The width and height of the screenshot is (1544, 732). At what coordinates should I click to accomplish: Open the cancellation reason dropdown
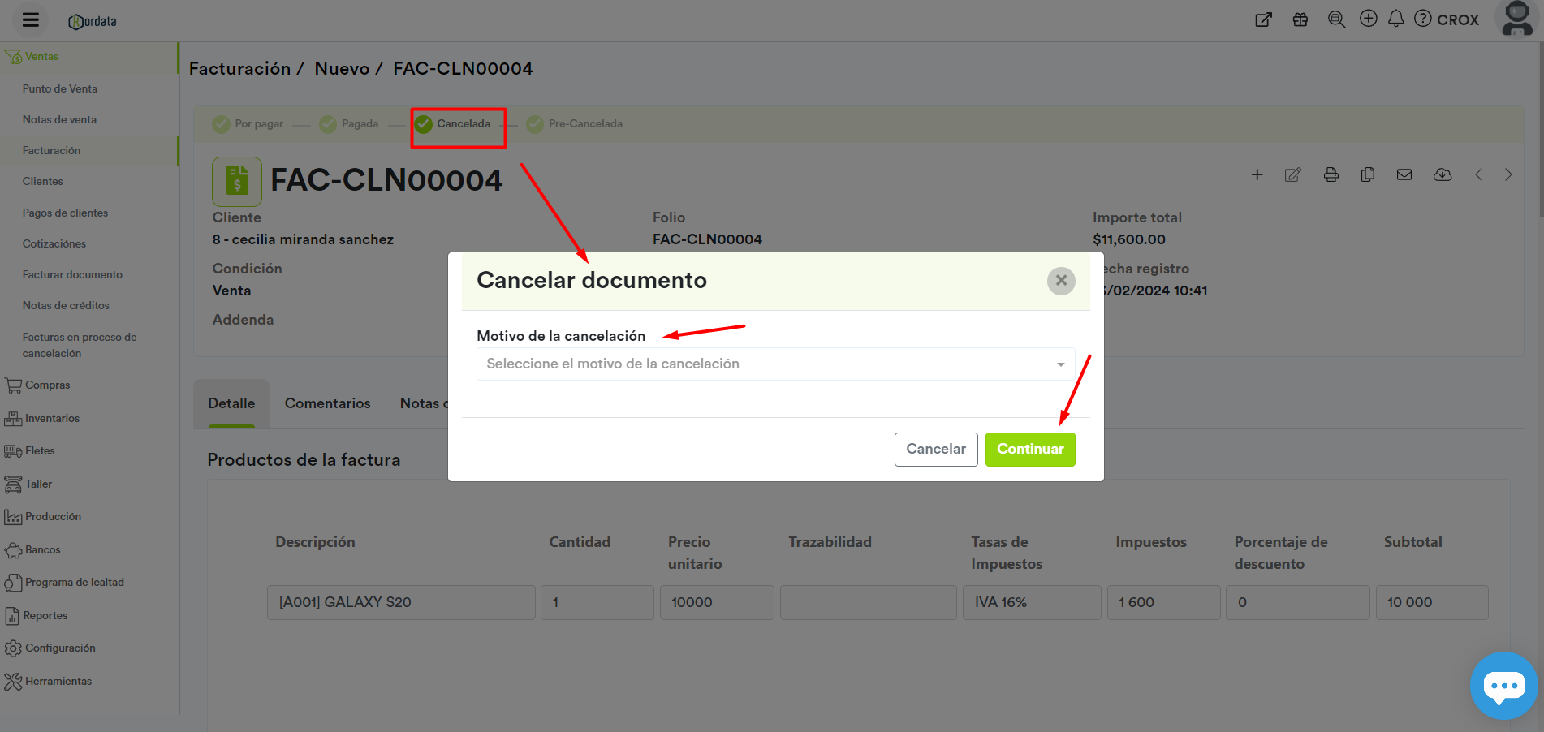click(775, 364)
